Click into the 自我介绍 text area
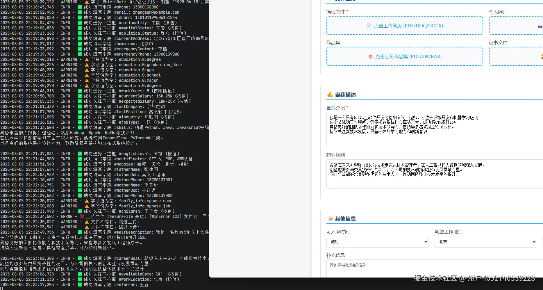Screen dimensions: 543x290 coord(435,129)
